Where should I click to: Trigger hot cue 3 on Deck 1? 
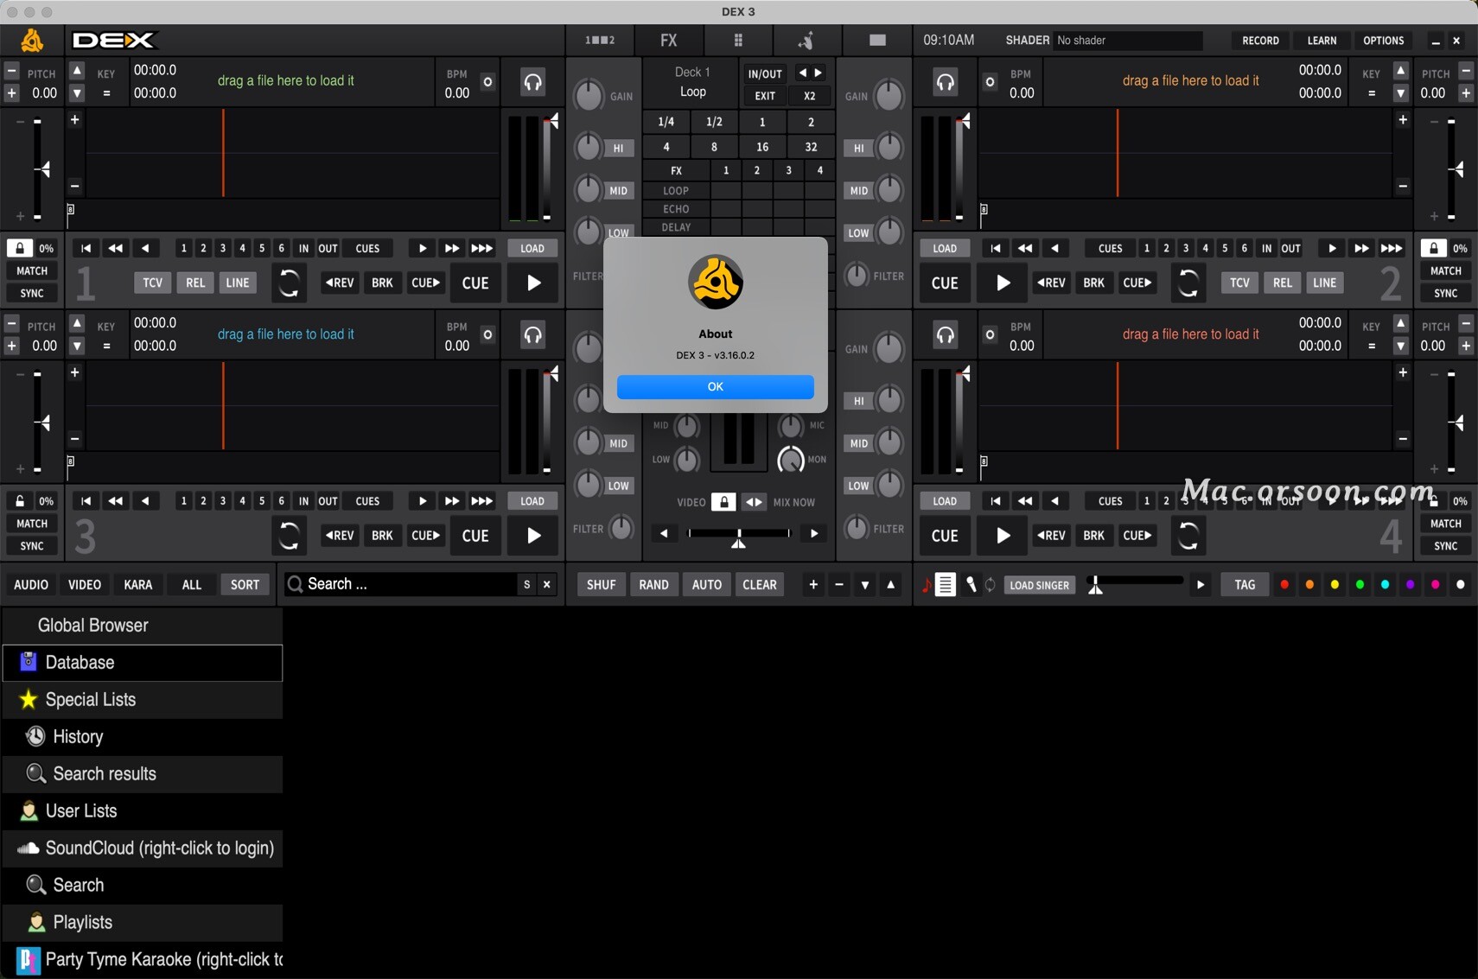[x=223, y=248]
